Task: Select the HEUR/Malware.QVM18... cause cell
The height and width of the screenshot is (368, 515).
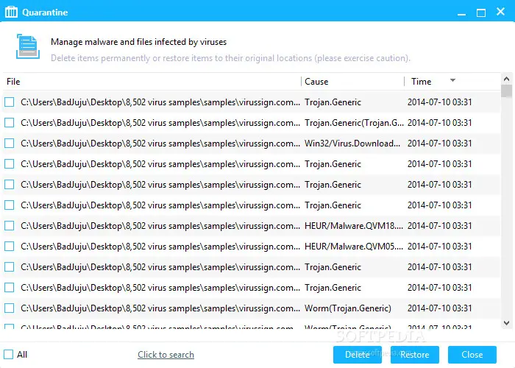Action: click(x=354, y=226)
